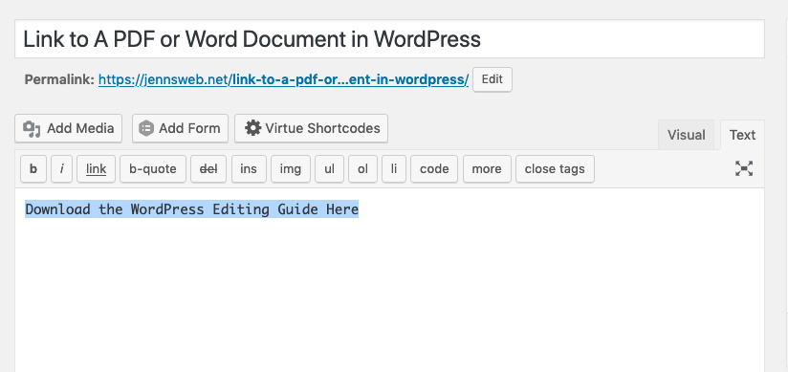The height and width of the screenshot is (372, 788).
Task: Insert a blockquote with b-quote
Action: tap(153, 169)
